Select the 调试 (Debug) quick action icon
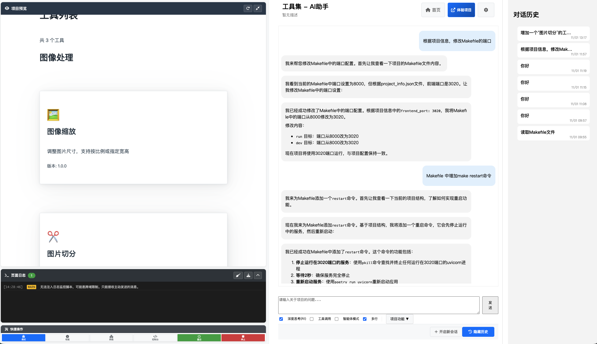This screenshot has width=597, height=344. (23, 338)
